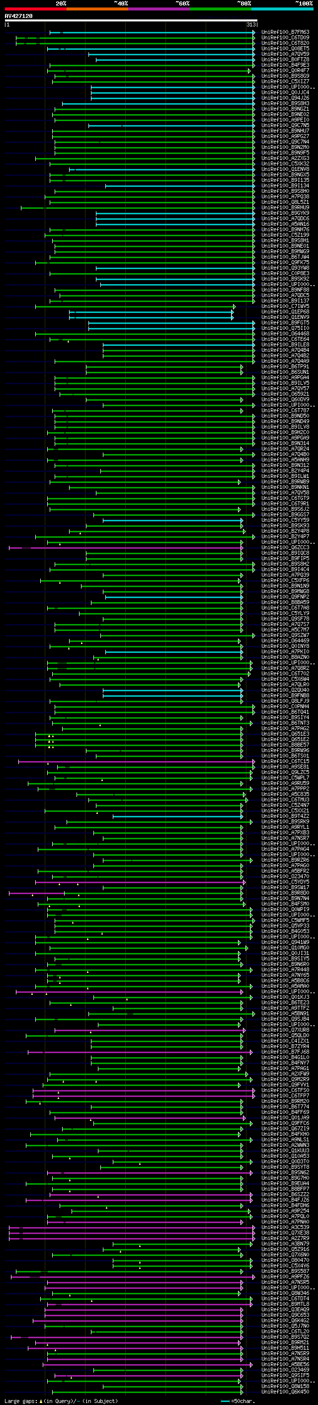The width and height of the screenshot is (318, 1405).
Task: Click the red 20% identity legend segment
Action: pos(35,9)
